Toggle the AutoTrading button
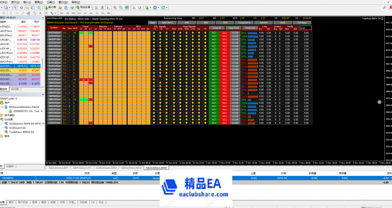Image resolution: width=392 pixels, height=208 pixels. tap(83, 7)
